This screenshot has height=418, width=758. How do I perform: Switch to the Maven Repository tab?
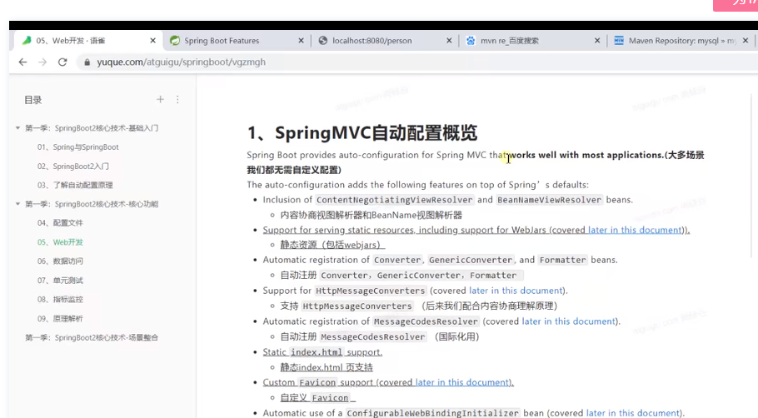[x=681, y=41]
